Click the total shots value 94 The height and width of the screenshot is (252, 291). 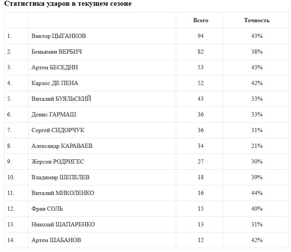tap(201, 36)
